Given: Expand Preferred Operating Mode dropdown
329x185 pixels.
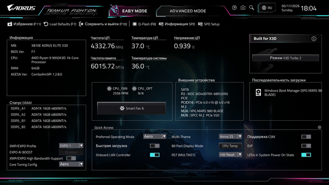Looking at the screenshot, I should tap(155, 136).
